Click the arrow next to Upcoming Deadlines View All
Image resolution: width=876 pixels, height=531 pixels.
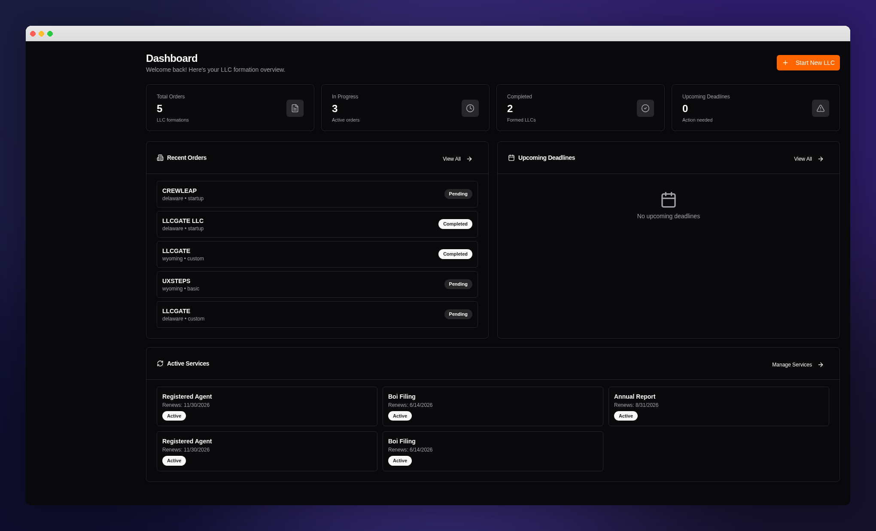[x=821, y=159]
